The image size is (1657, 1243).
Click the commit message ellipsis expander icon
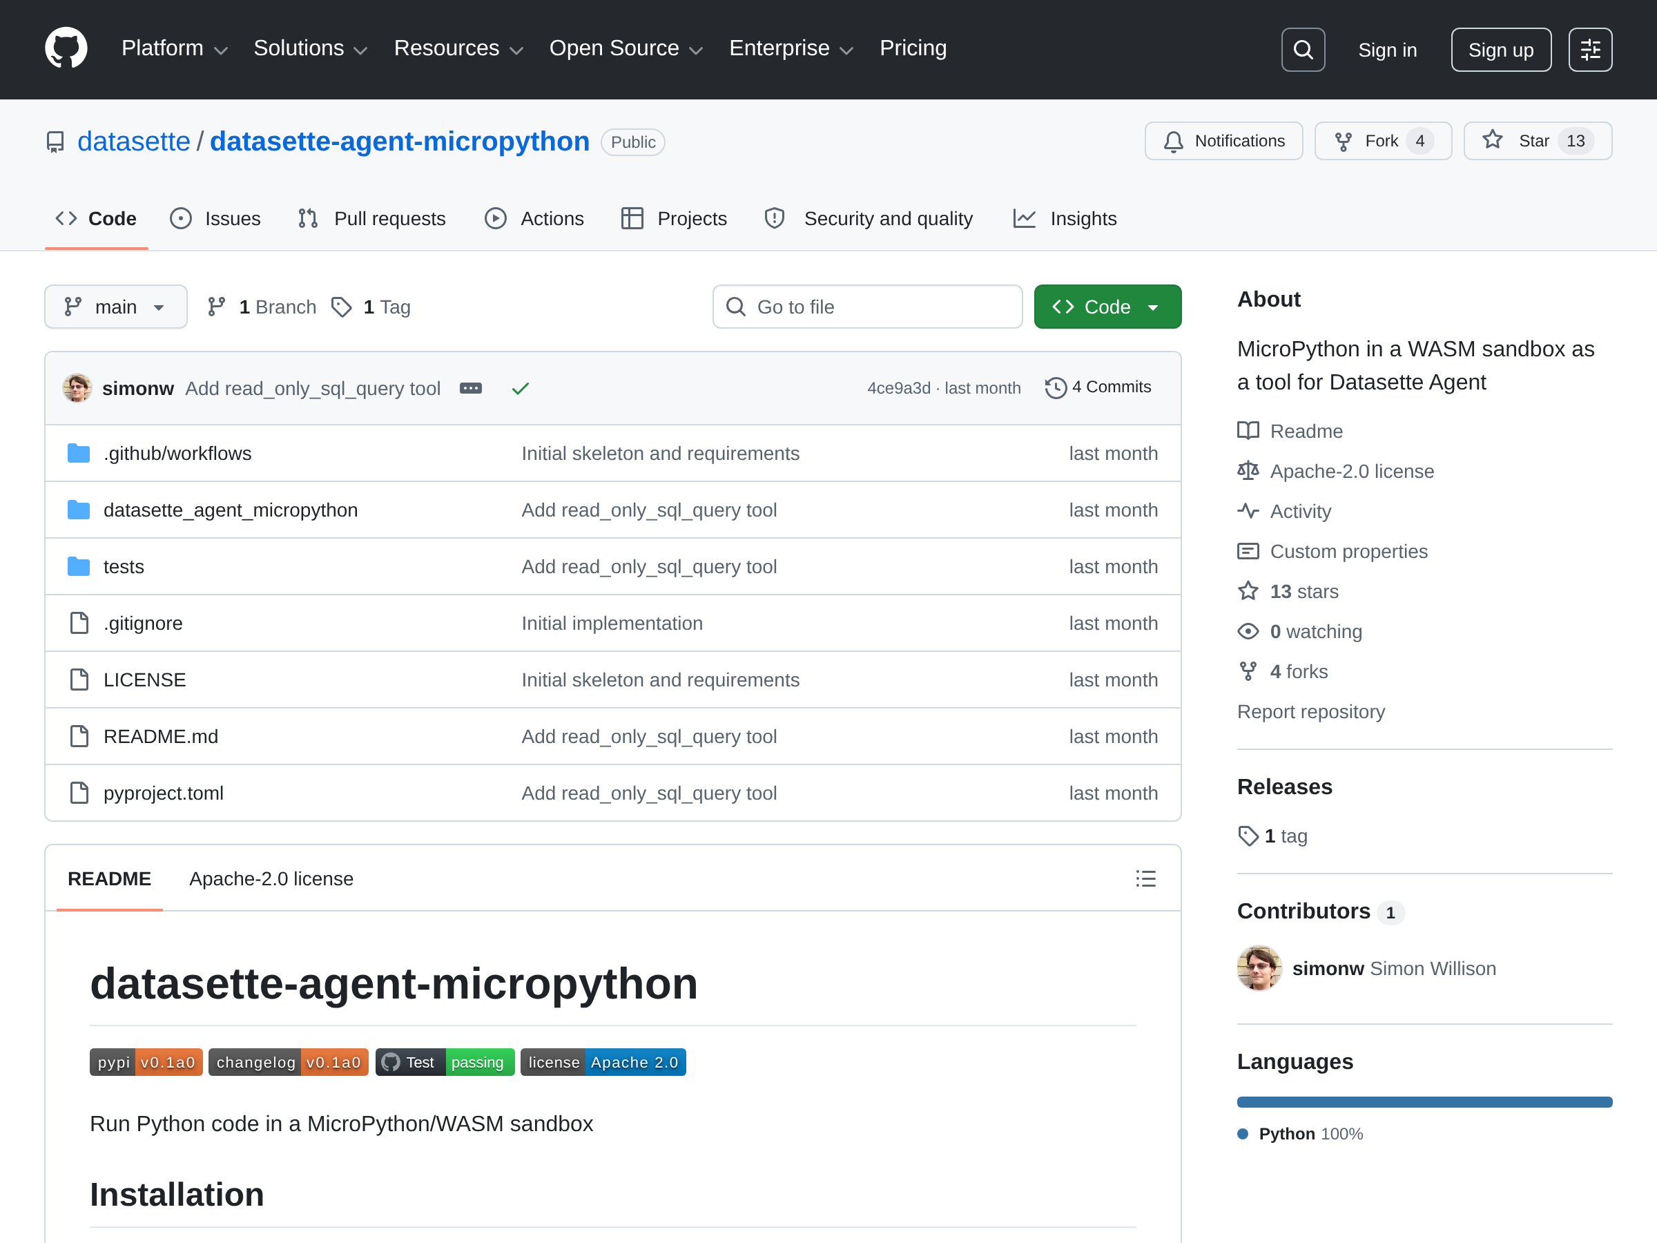(x=470, y=388)
